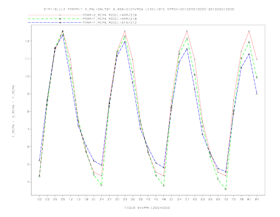Click forecast hour label 69 on x-axis
This screenshot has width=280, height=217.
[x=218, y=199]
